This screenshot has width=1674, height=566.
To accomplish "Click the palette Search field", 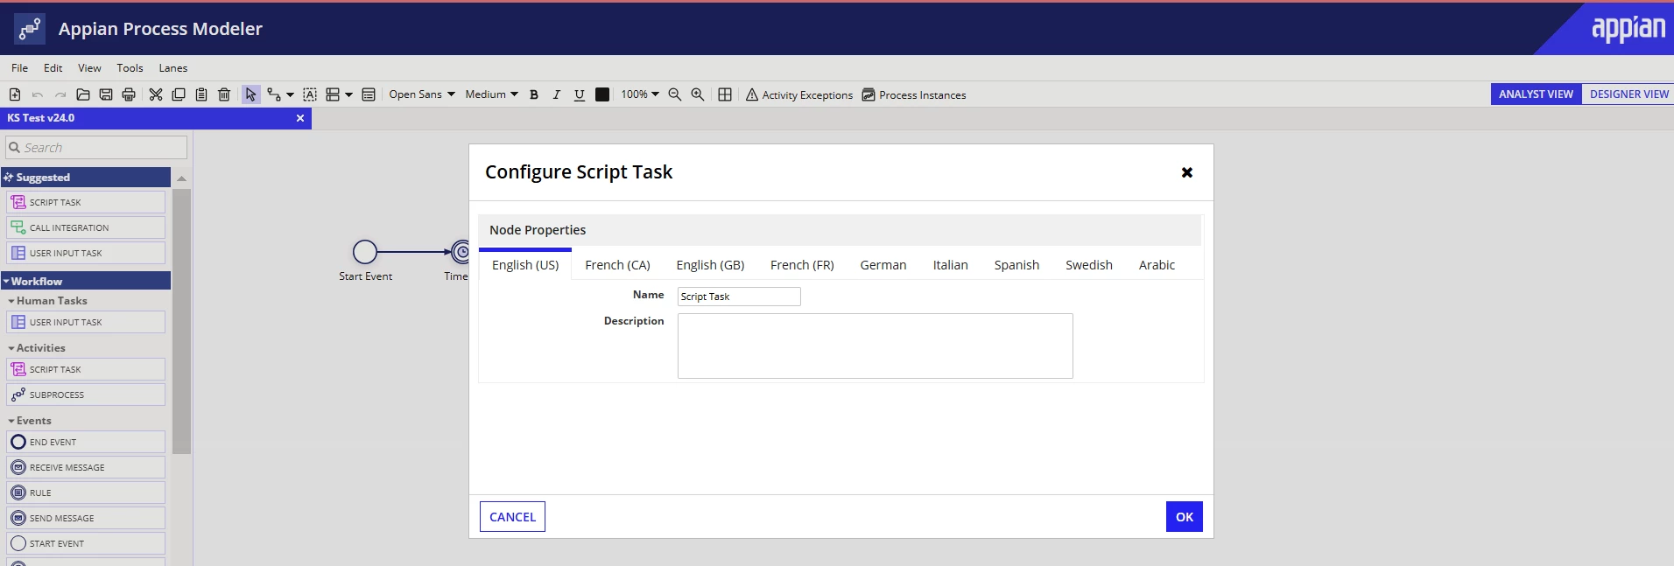I will [96, 147].
